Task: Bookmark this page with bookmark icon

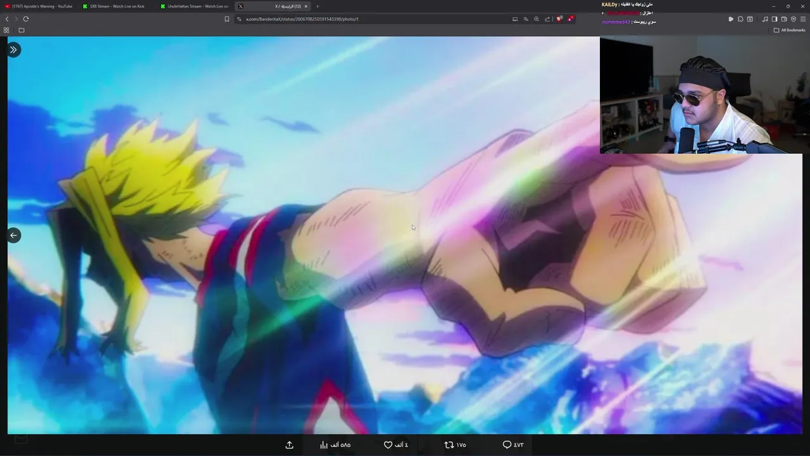Action: [227, 19]
